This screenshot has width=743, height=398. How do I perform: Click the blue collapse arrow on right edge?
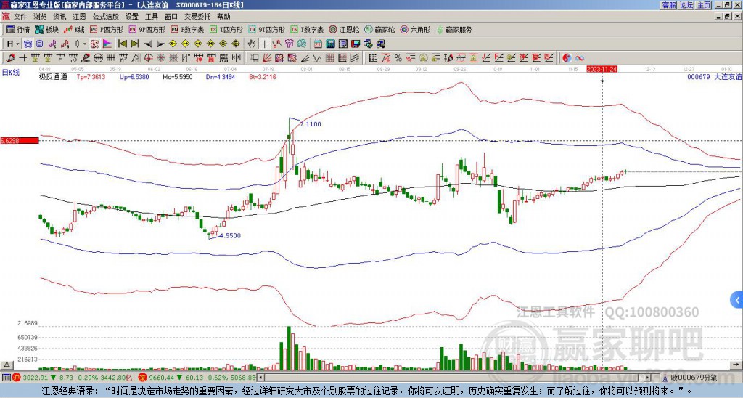tap(737, 300)
